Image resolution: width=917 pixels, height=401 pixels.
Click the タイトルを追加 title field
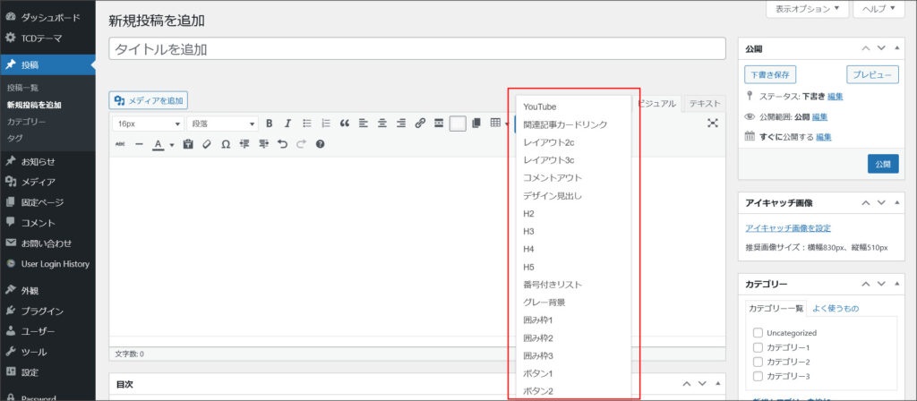416,49
